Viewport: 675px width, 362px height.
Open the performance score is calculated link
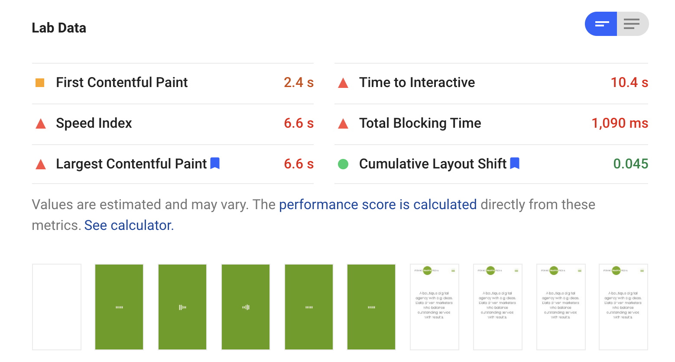378,204
